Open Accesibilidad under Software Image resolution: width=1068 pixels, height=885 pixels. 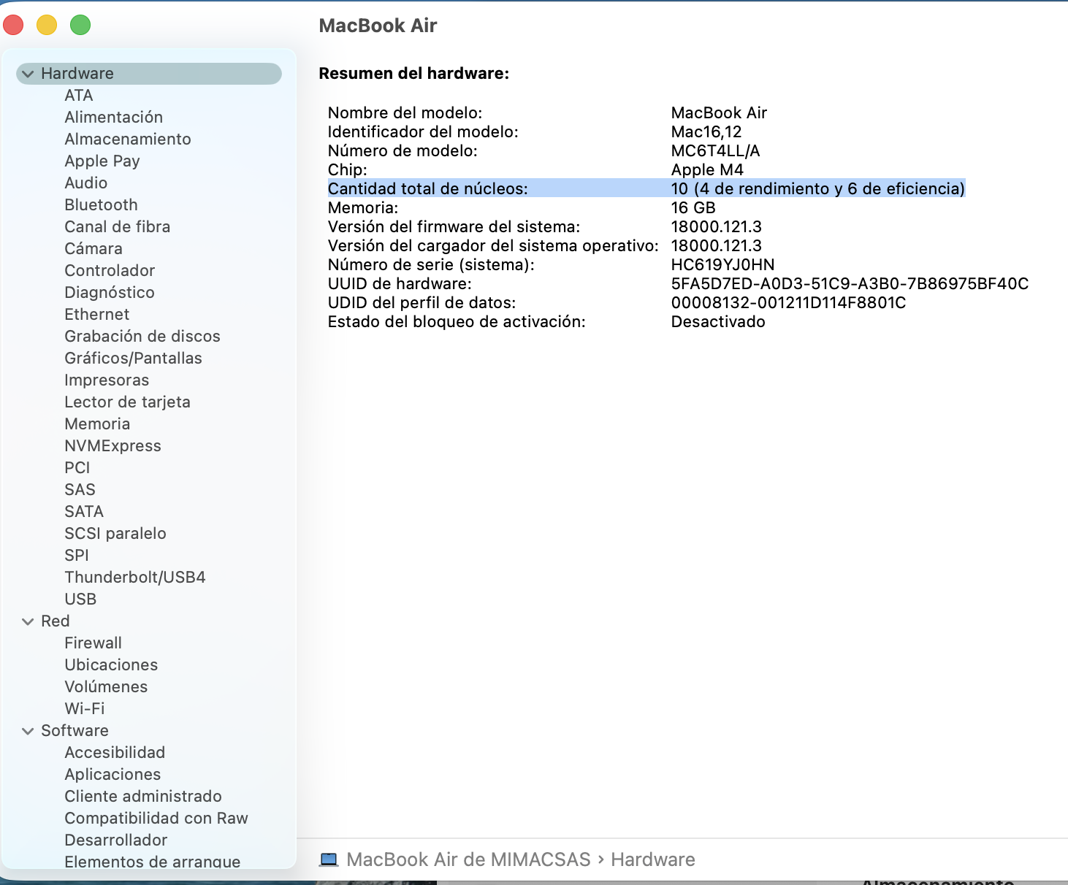[x=115, y=753]
